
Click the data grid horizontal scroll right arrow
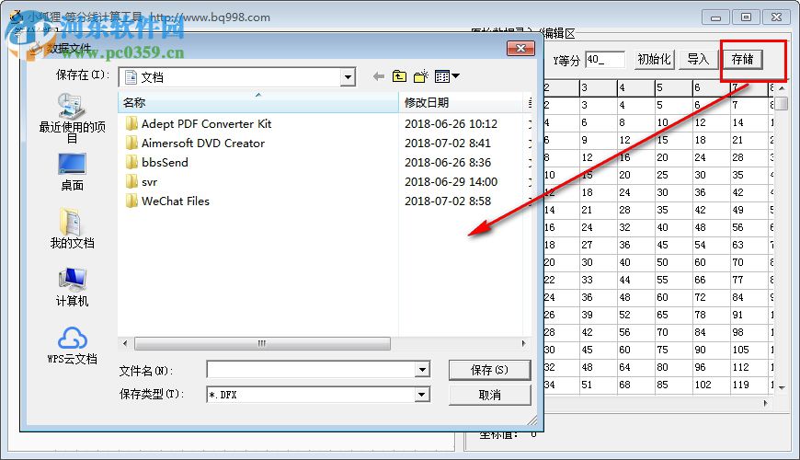pyautogui.click(x=765, y=403)
